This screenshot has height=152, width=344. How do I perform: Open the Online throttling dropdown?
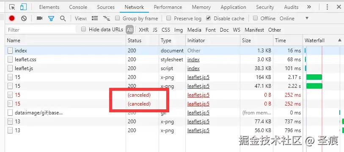tap(294, 19)
